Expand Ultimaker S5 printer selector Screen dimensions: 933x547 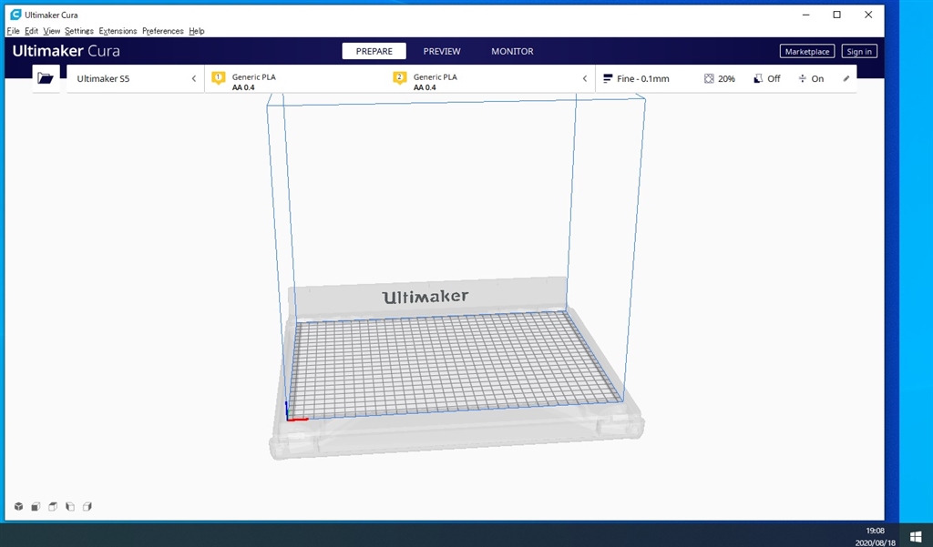[x=136, y=78]
